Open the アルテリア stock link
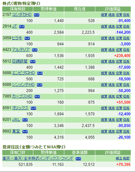Screen dimensions: 135x172 (x=21, y=50)
